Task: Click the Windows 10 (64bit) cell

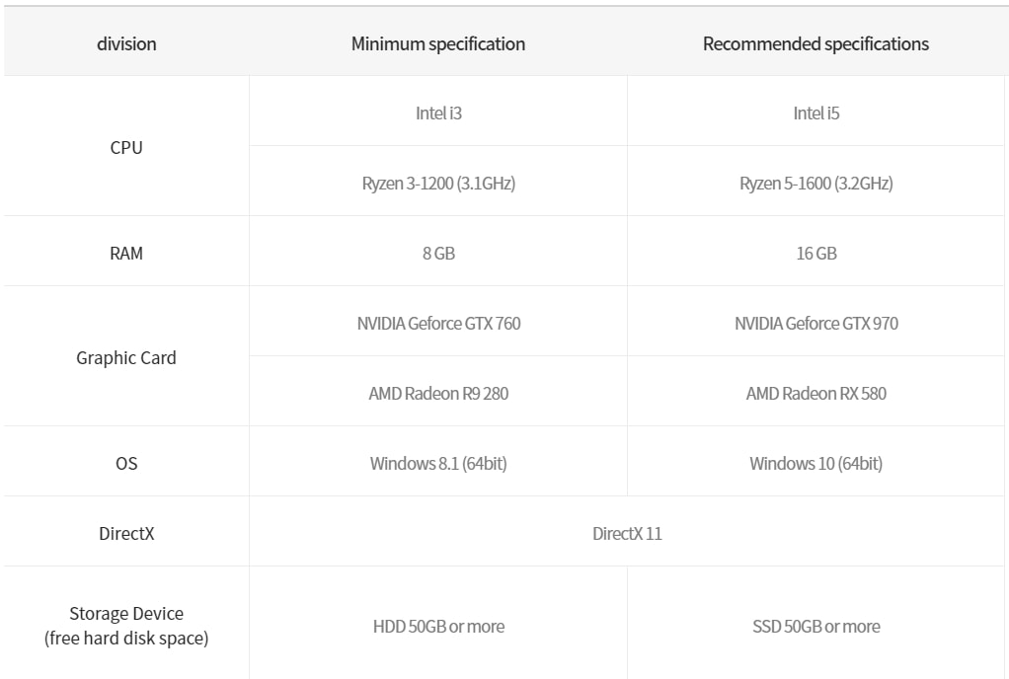Action: [816, 463]
